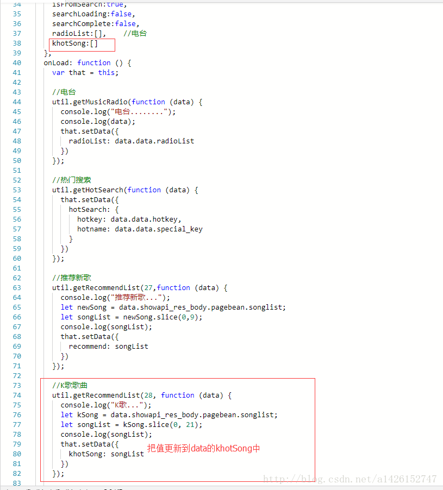Screen dimensions: 443x490
Task: Click line number 63 in the gutter
Action: pyautogui.click(x=17, y=288)
